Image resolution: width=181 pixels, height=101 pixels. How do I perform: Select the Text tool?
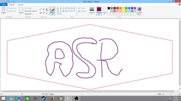[x=47, y=9]
